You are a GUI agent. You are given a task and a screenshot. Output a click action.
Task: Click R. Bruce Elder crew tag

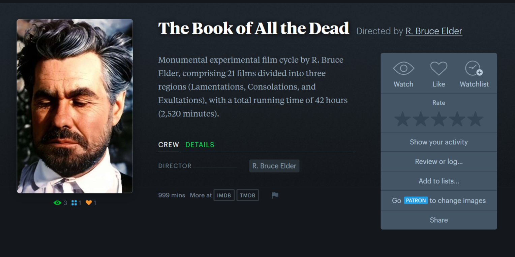[x=274, y=166]
